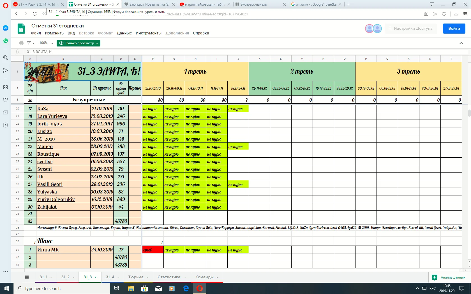Reload the page with refresh icon
This screenshot has height=294, width=471.
[x=34, y=14]
